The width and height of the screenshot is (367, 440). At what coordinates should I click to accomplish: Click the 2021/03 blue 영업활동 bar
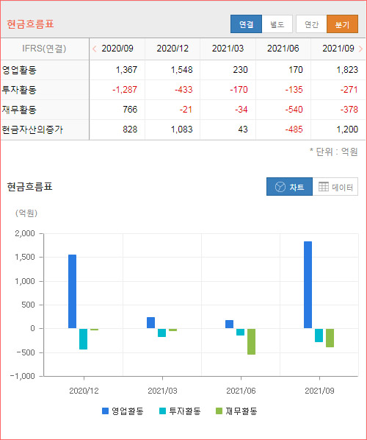point(151,323)
